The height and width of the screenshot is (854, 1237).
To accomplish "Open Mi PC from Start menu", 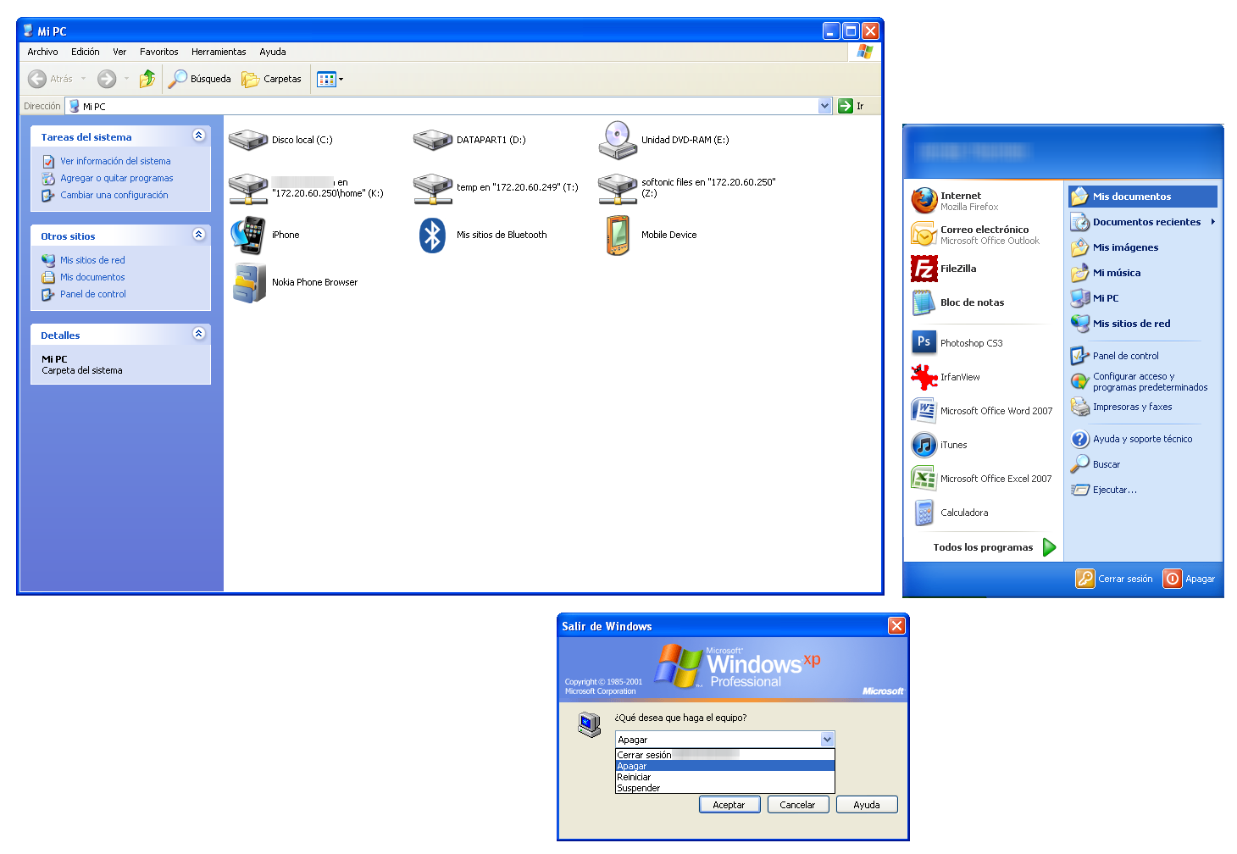I will pos(1143,298).
